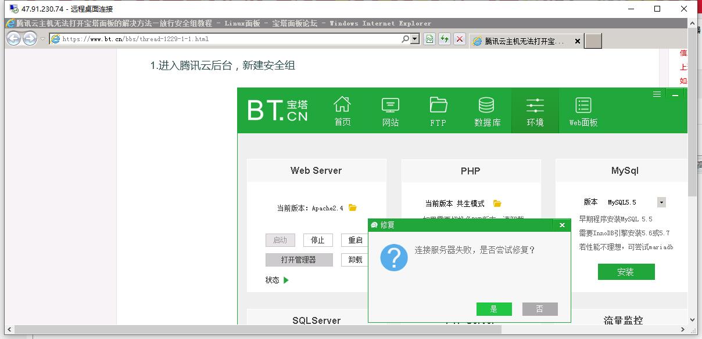Click the PHP panel heading
Viewport: 702px width, 339px height.
[x=471, y=171]
